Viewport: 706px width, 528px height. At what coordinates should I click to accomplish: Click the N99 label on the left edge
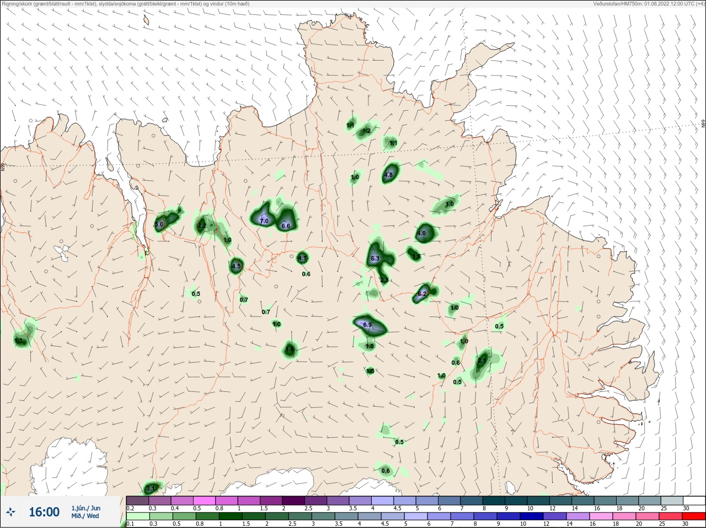point(3,166)
